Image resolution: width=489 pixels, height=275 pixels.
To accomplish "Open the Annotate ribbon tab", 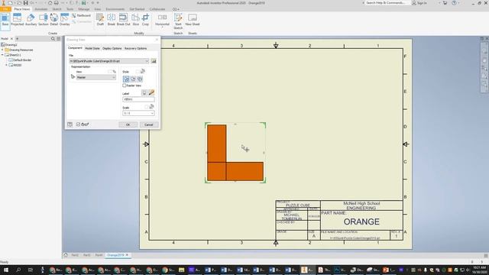I will pos(41,9).
